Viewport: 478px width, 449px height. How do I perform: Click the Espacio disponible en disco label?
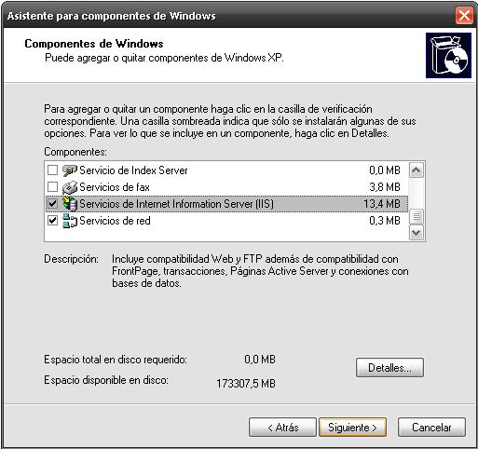(106, 380)
